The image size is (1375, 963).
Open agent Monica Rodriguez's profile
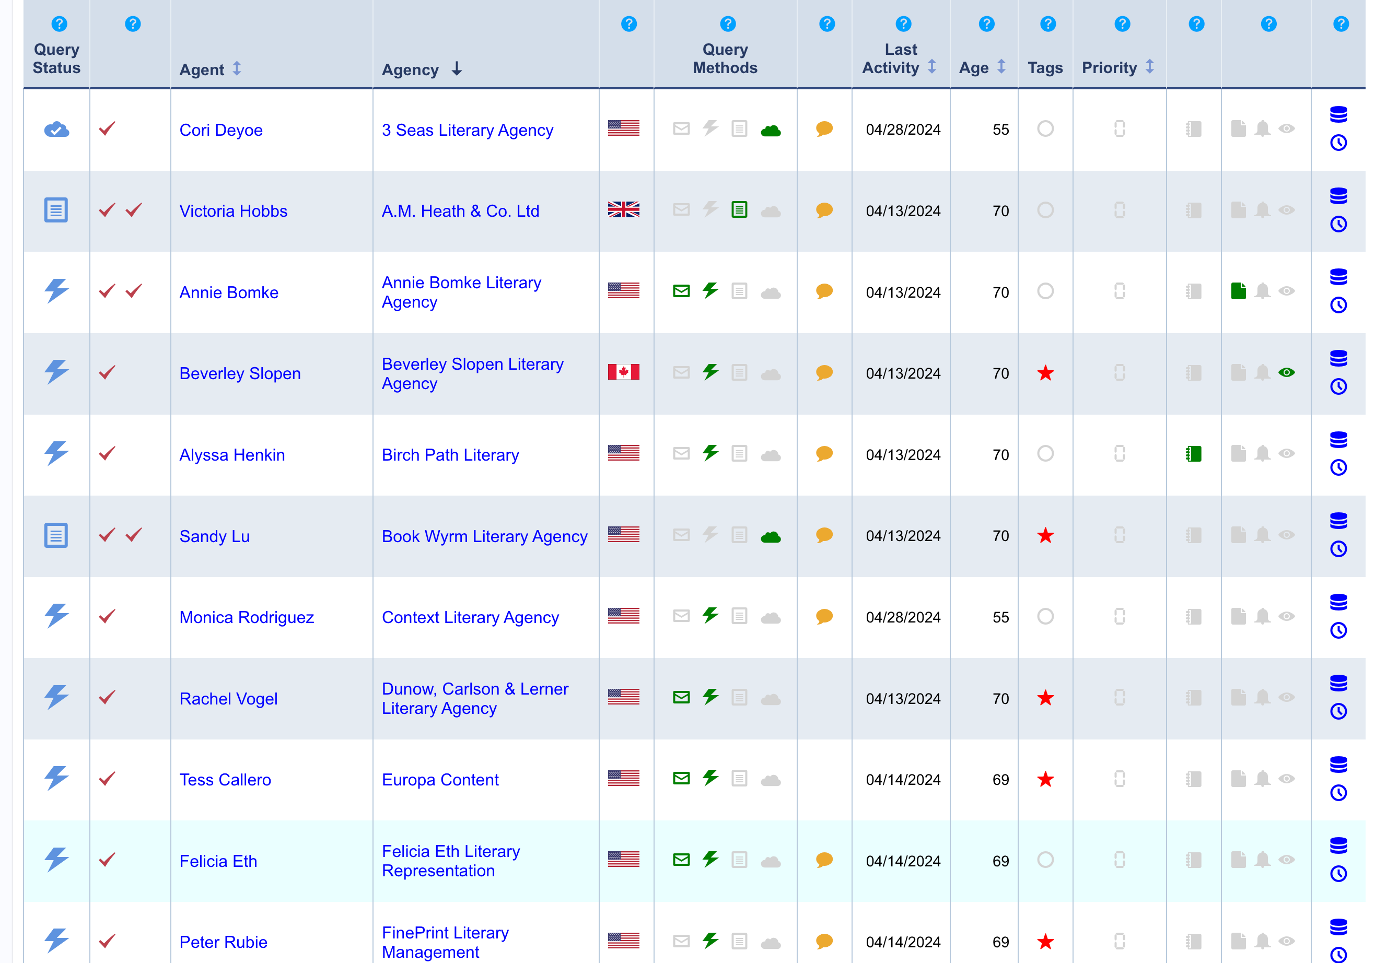point(247,617)
